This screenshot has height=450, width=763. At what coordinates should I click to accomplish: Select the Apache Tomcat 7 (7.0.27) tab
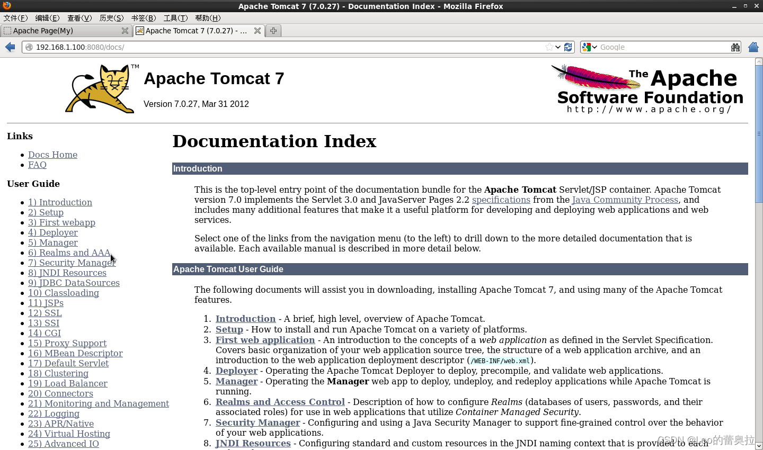coord(199,31)
